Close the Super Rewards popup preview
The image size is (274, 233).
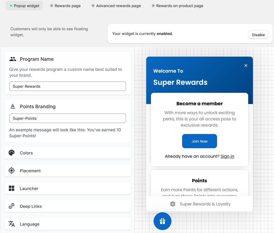coord(246,66)
